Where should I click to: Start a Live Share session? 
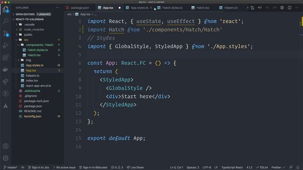point(135,168)
